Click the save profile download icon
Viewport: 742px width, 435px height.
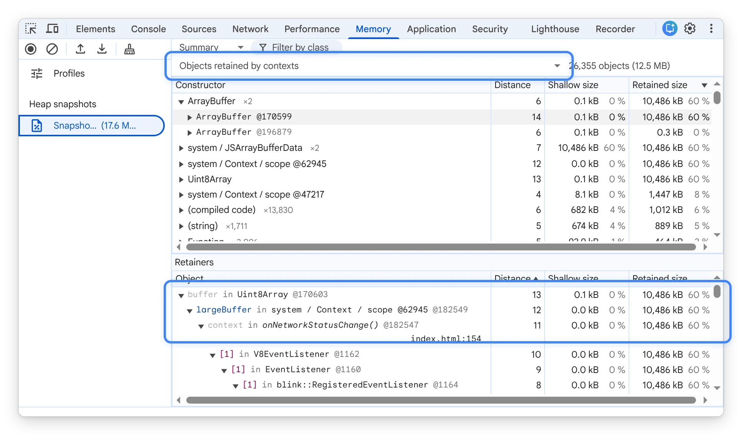point(102,49)
